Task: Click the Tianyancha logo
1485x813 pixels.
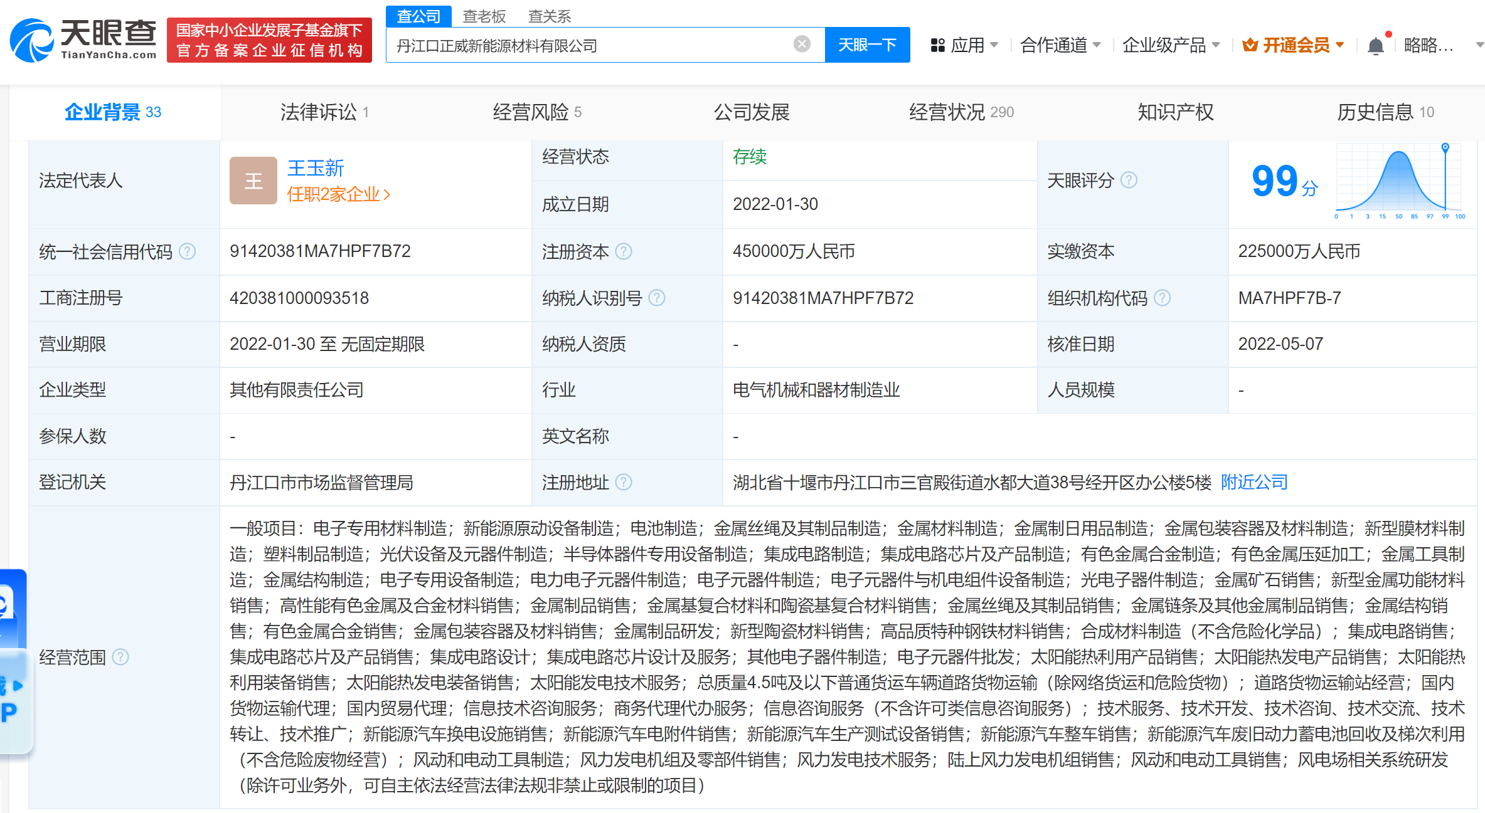Action: pos(83,40)
